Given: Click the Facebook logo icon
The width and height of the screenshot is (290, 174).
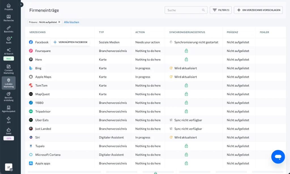Looking at the screenshot, I should click(x=31, y=42).
